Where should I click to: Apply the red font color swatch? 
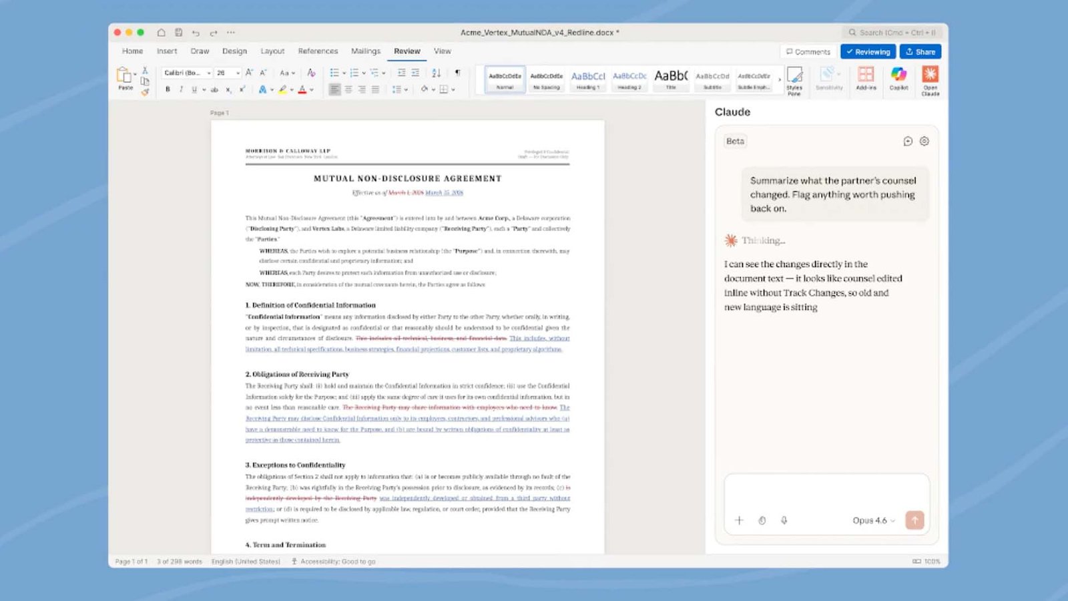[302, 89]
